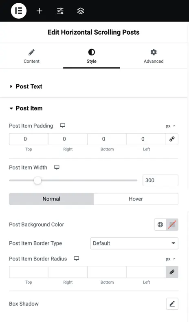Open site settings sliders icon
Screen dimensions: 189x322
(x=60, y=11)
